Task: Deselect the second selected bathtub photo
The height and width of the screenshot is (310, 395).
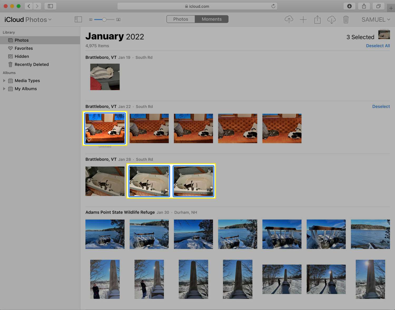Action: 149,181
